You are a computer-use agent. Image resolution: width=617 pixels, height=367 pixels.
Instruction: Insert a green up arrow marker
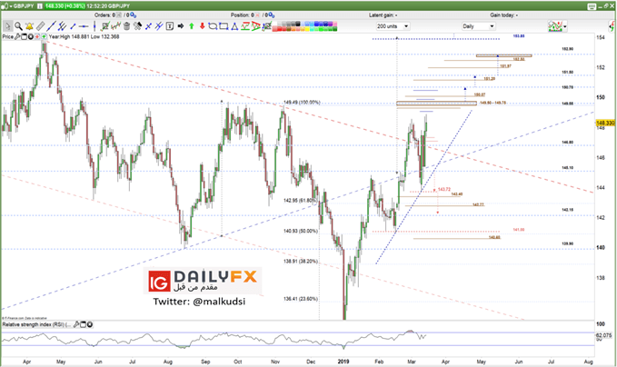click(191, 26)
